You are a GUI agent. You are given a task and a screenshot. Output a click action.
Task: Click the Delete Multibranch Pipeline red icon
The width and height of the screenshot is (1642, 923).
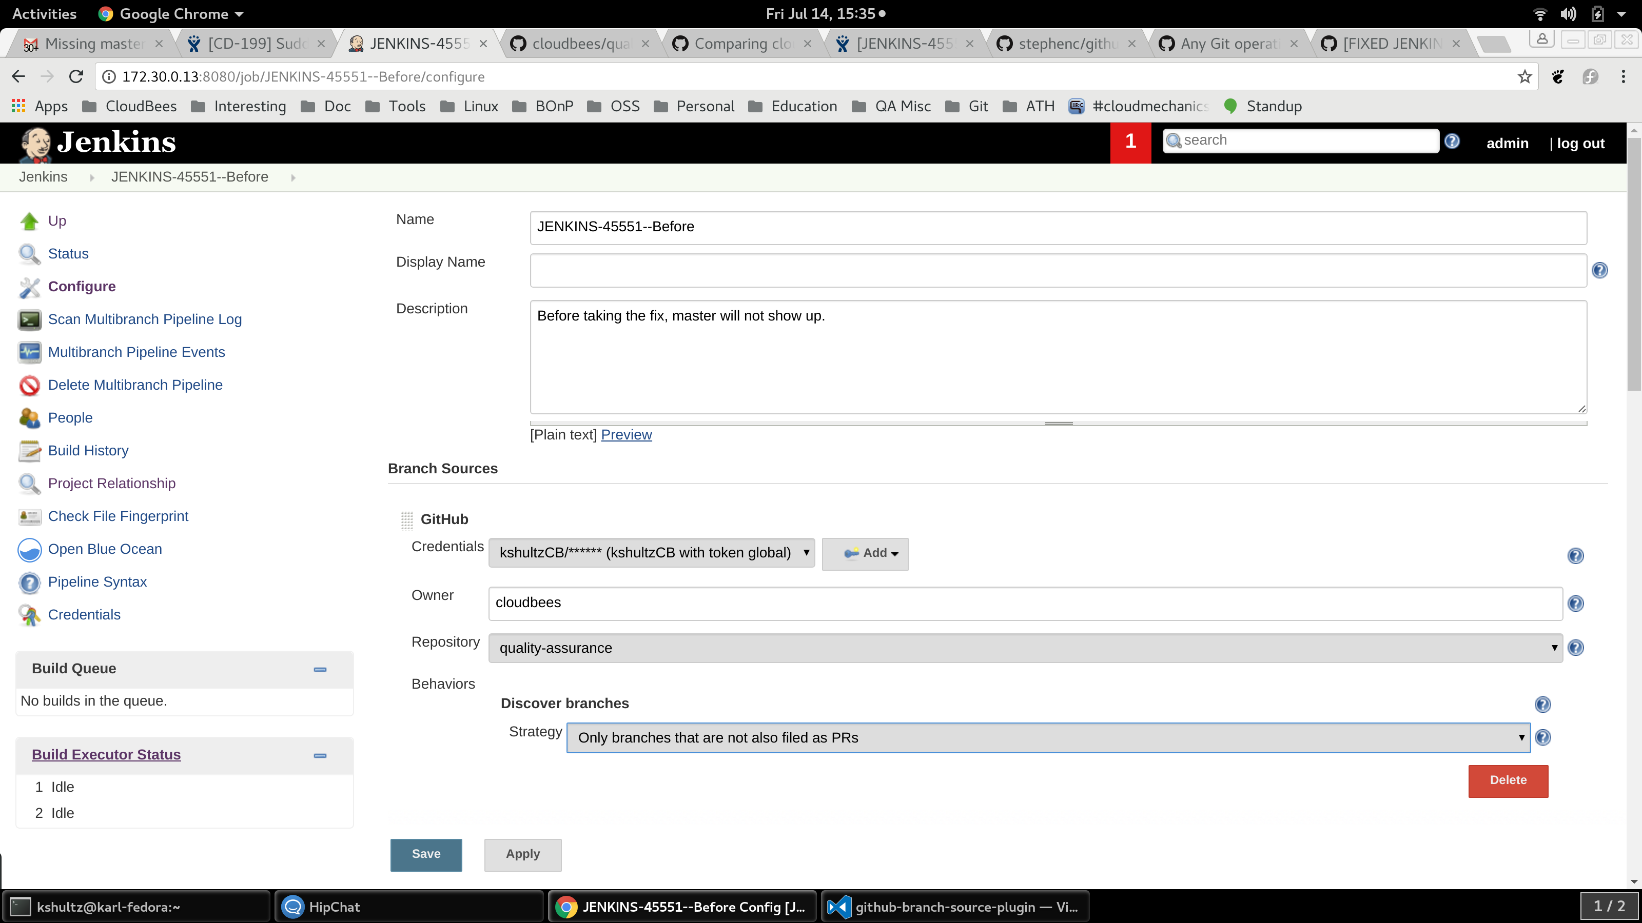coord(29,386)
